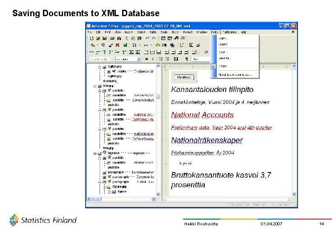Image resolution: width=332 pixels, height=230 pixels.
Task: Click the tree pane horizontal scroll thumb
Action: [x=96, y=199]
